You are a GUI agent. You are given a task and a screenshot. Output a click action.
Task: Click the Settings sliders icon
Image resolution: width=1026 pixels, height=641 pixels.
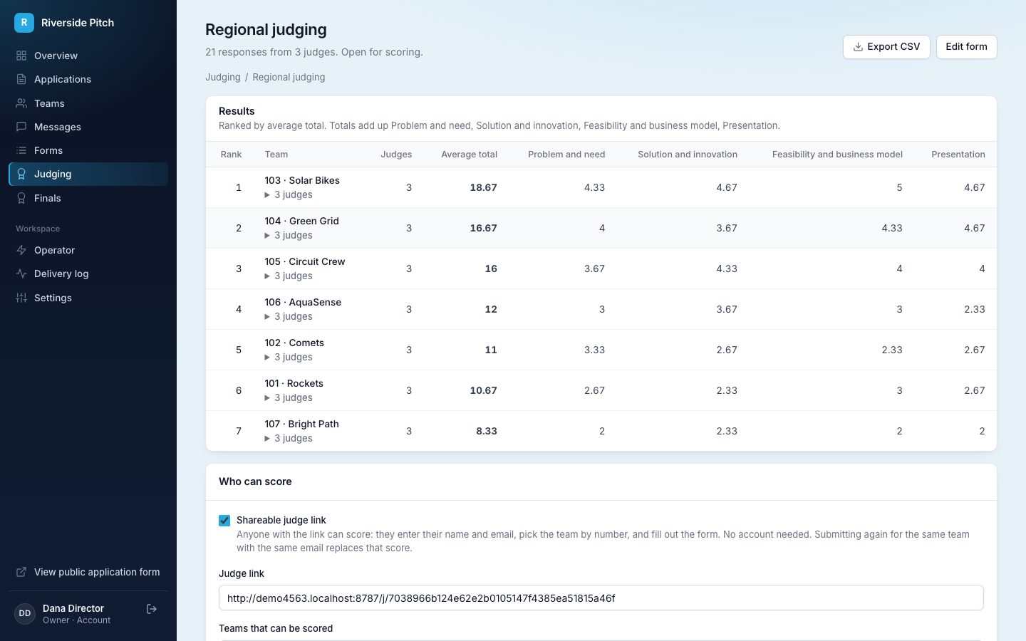click(21, 298)
